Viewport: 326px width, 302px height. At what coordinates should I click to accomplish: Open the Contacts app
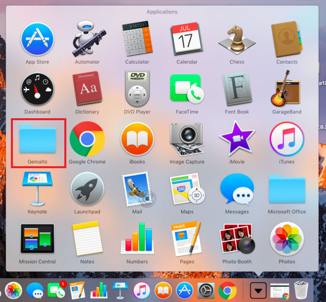coord(287,39)
